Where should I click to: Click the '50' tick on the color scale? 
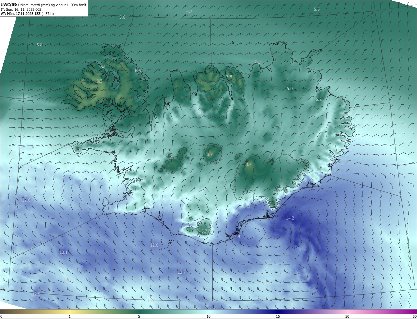[x=414, y=316]
